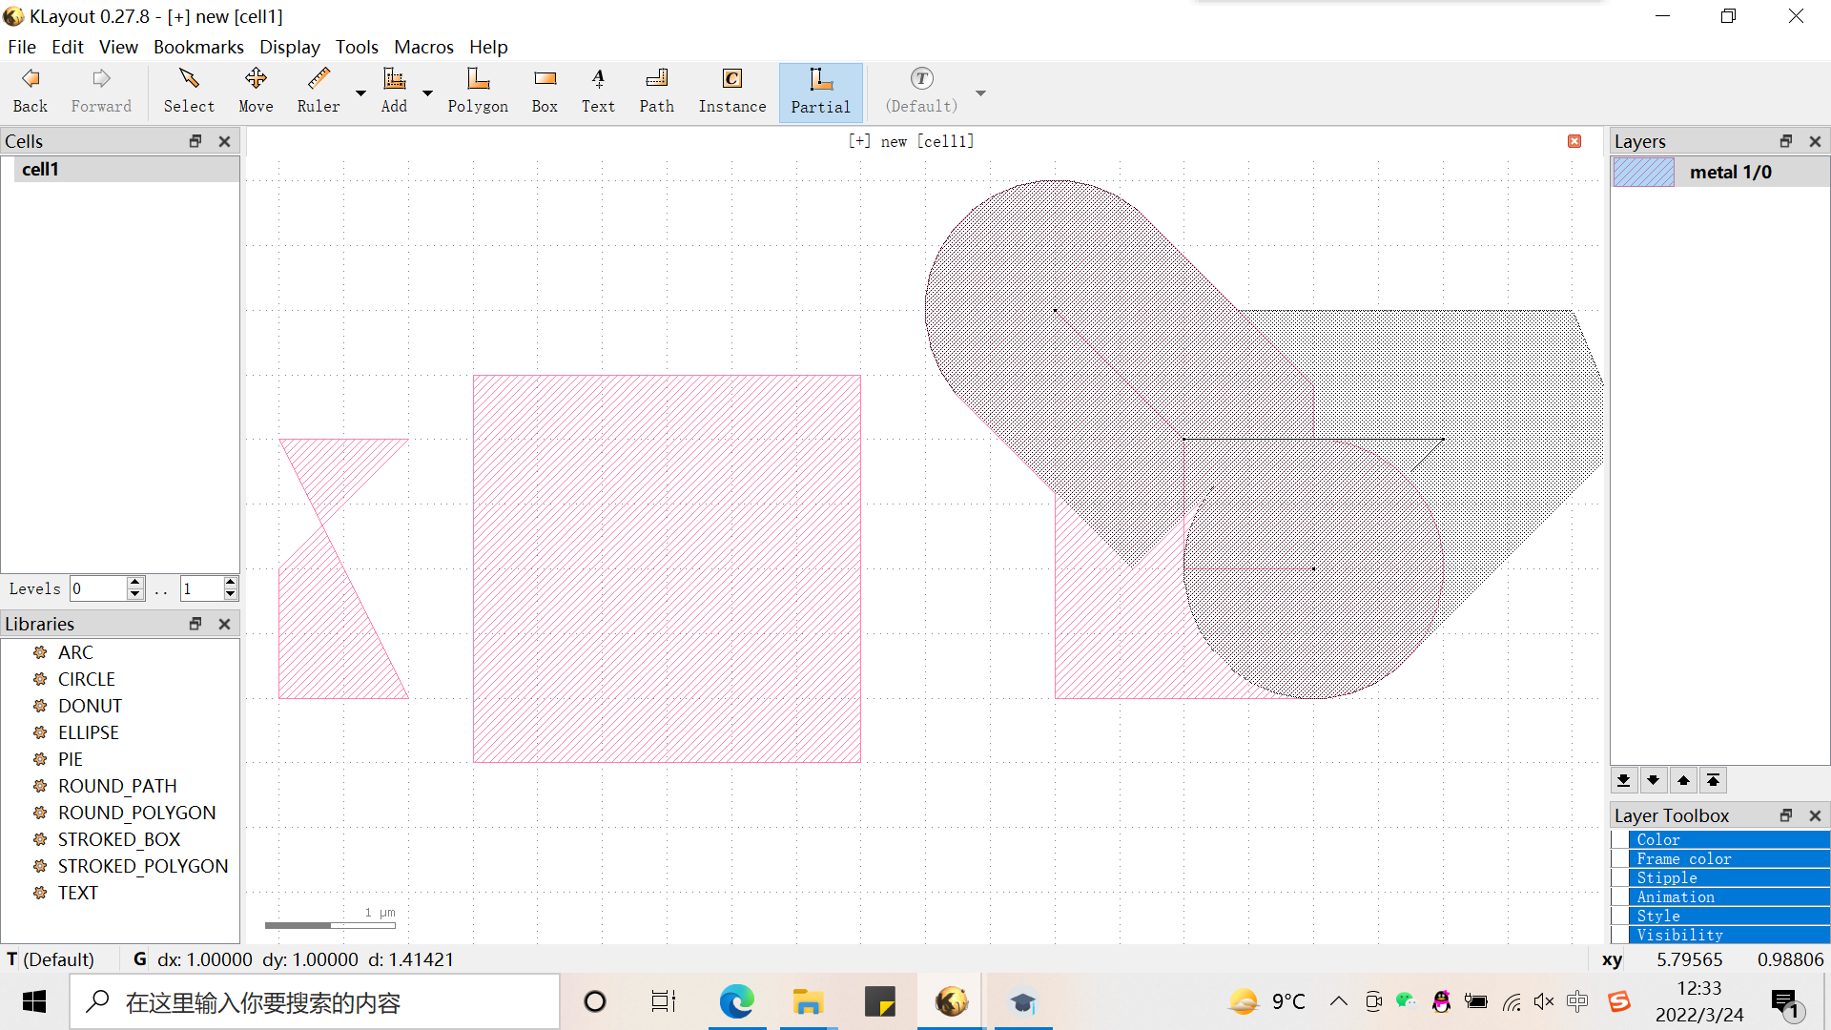Open the Add tool dropdown arrow
This screenshot has height=1030, width=1831.
coord(427,93)
